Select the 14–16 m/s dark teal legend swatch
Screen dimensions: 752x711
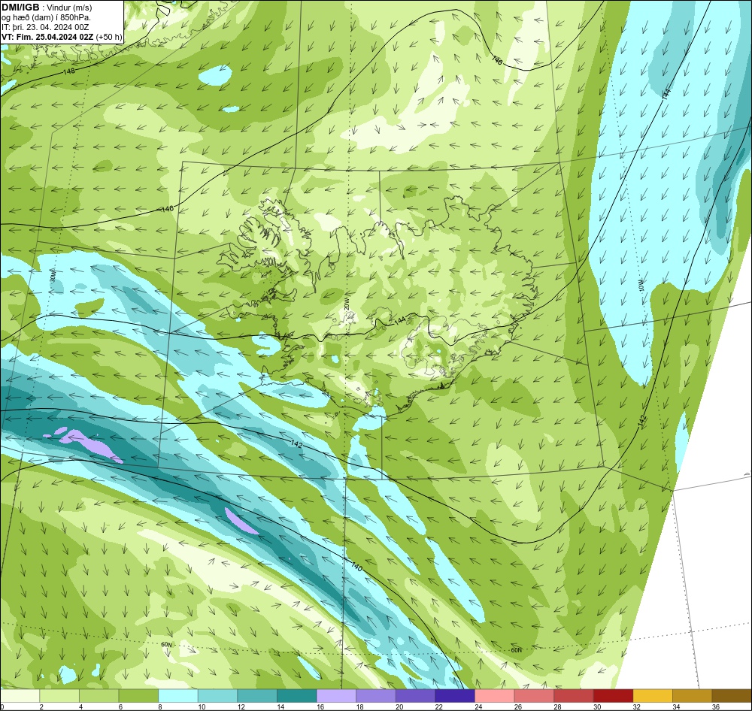coord(297,696)
